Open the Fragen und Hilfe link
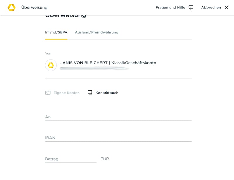The width and height of the screenshot is (234, 180). tap(171, 8)
